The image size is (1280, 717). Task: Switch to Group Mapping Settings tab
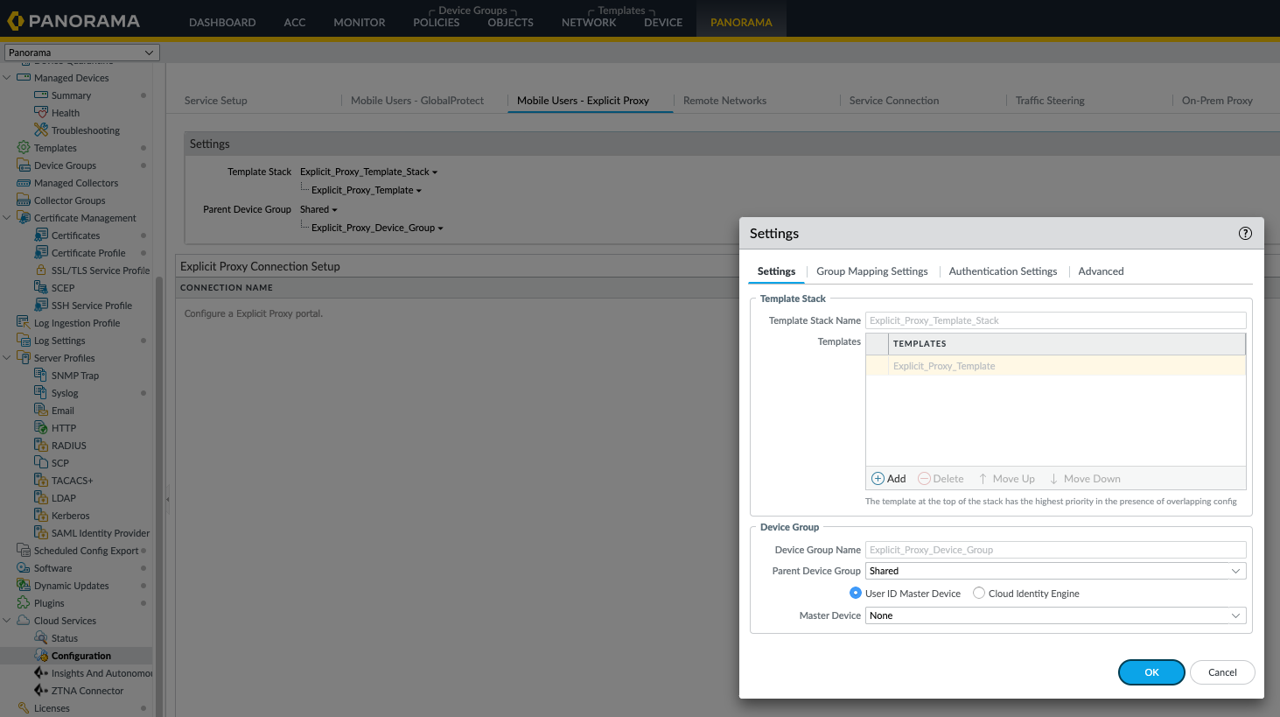[x=871, y=271]
